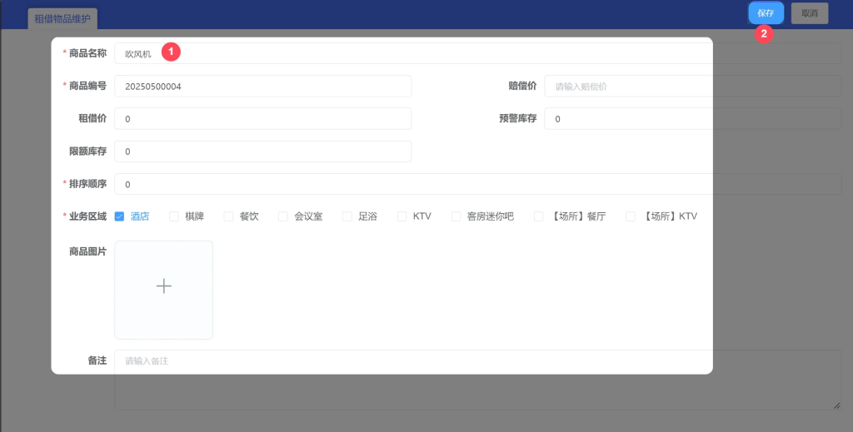Uncheck the 酒店 business area checkbox
Viewport: 853px width, 432px height.
(120, 216)
